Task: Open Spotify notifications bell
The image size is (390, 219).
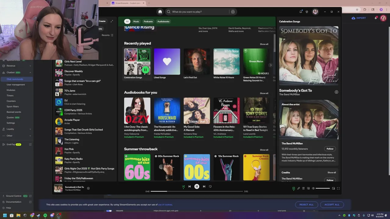Action: [x=301, y=12]
